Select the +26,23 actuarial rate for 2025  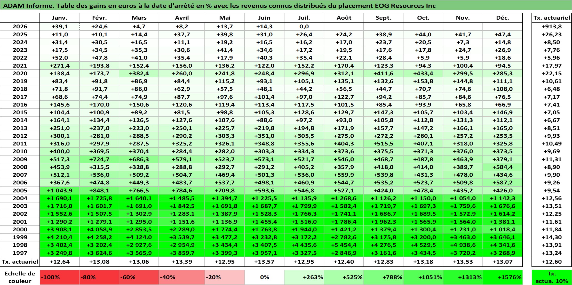(x=552, y=35)
